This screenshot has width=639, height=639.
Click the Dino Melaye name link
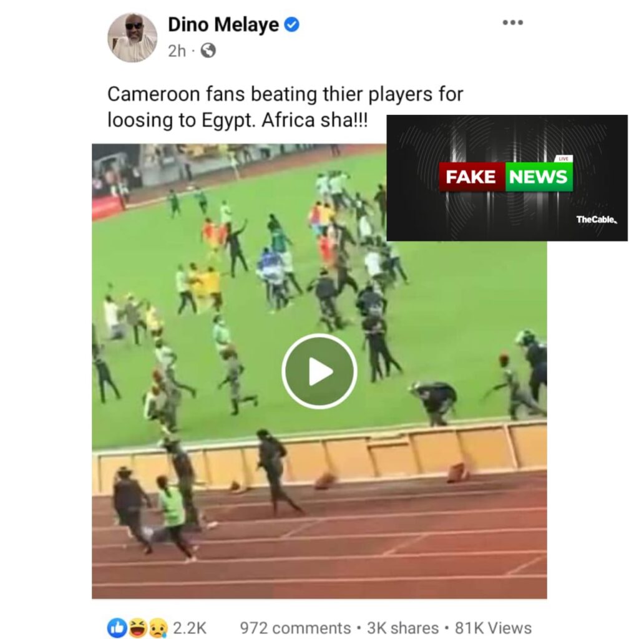223,24
